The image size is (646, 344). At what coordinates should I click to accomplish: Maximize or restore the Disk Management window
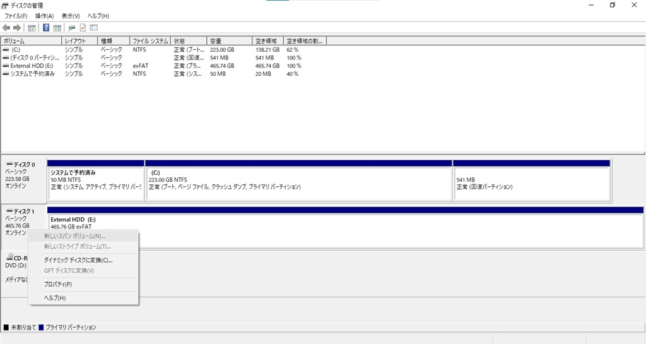613,5
